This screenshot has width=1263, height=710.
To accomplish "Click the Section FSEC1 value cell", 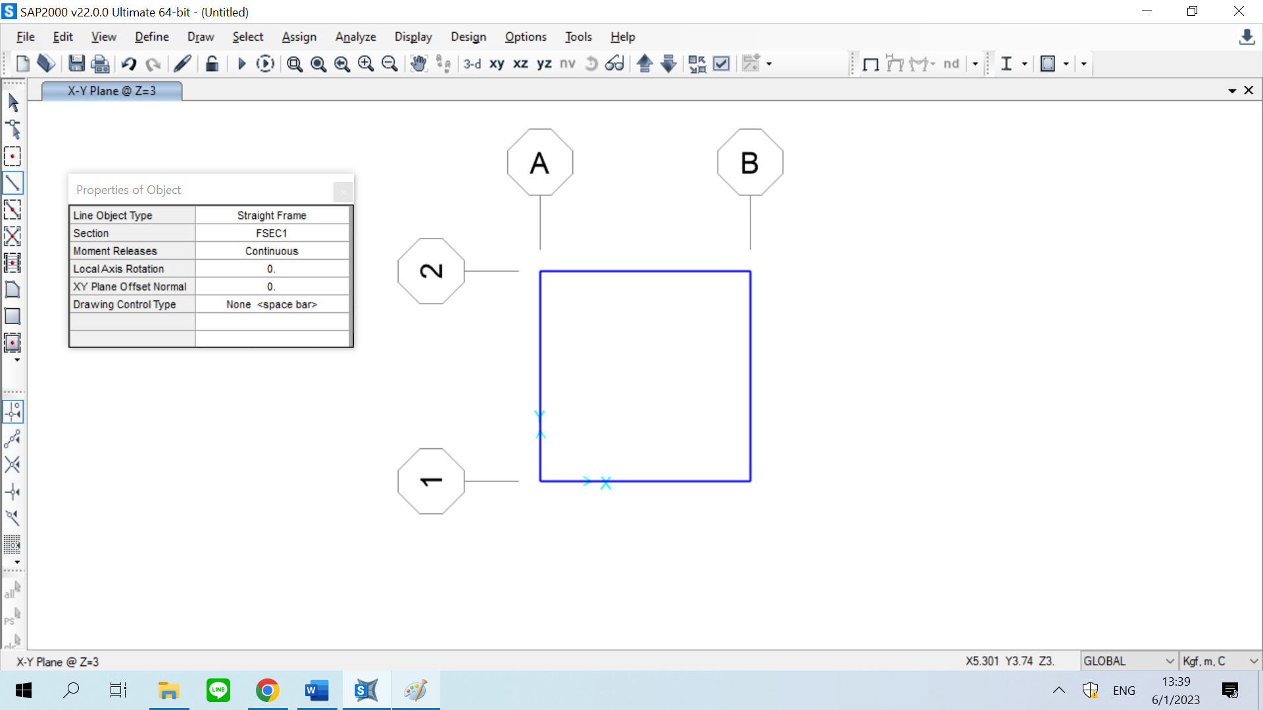I will pyautogui.click(x=272, y=233).
